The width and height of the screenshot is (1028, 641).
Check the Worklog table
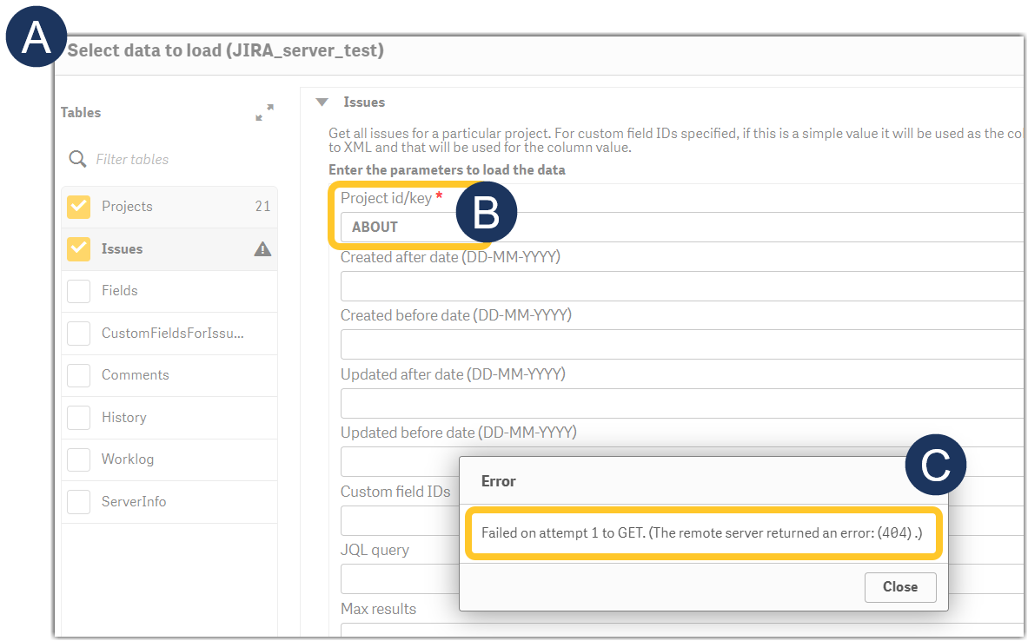78,459
